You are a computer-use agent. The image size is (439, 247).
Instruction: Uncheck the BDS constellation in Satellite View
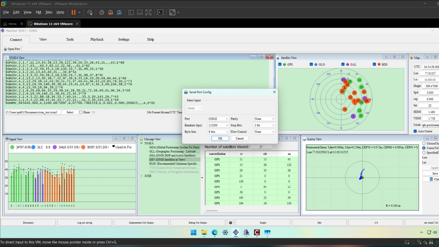[374, 64]
